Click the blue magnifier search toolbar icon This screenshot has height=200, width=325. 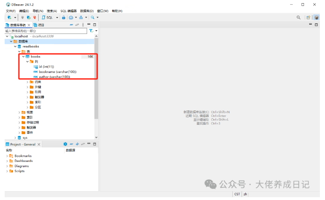click(93, 18)
